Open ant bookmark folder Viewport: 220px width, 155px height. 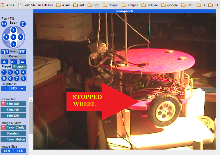tap(79, 5)
